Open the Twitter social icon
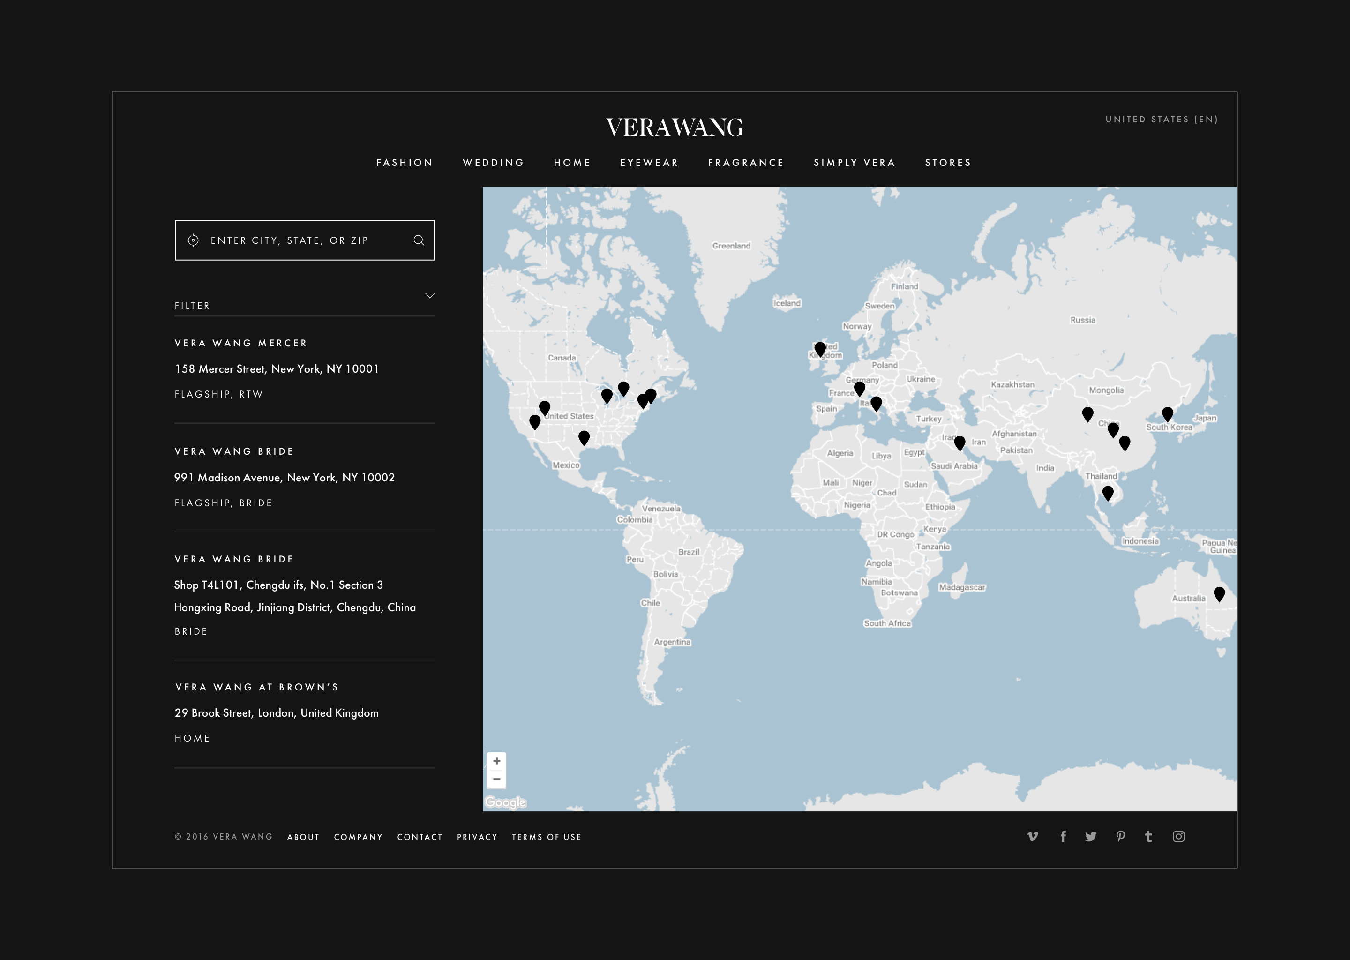This screenshot has width=1350, height=960. [1091, 836]
